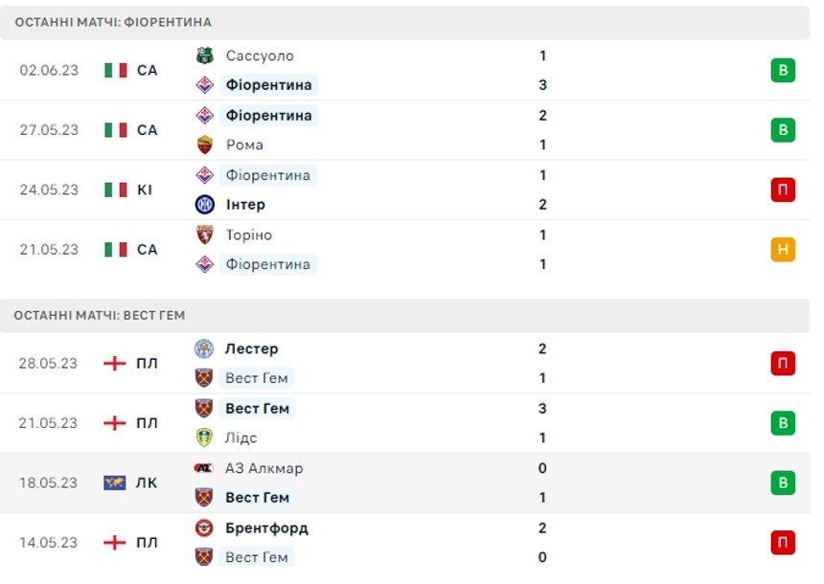Image resolution: width=824 pixels, height=584 pixels.
Task: Click the Conference League flag icon for 18.05.23
Action: pyautogui.click(x=115, y=483)
